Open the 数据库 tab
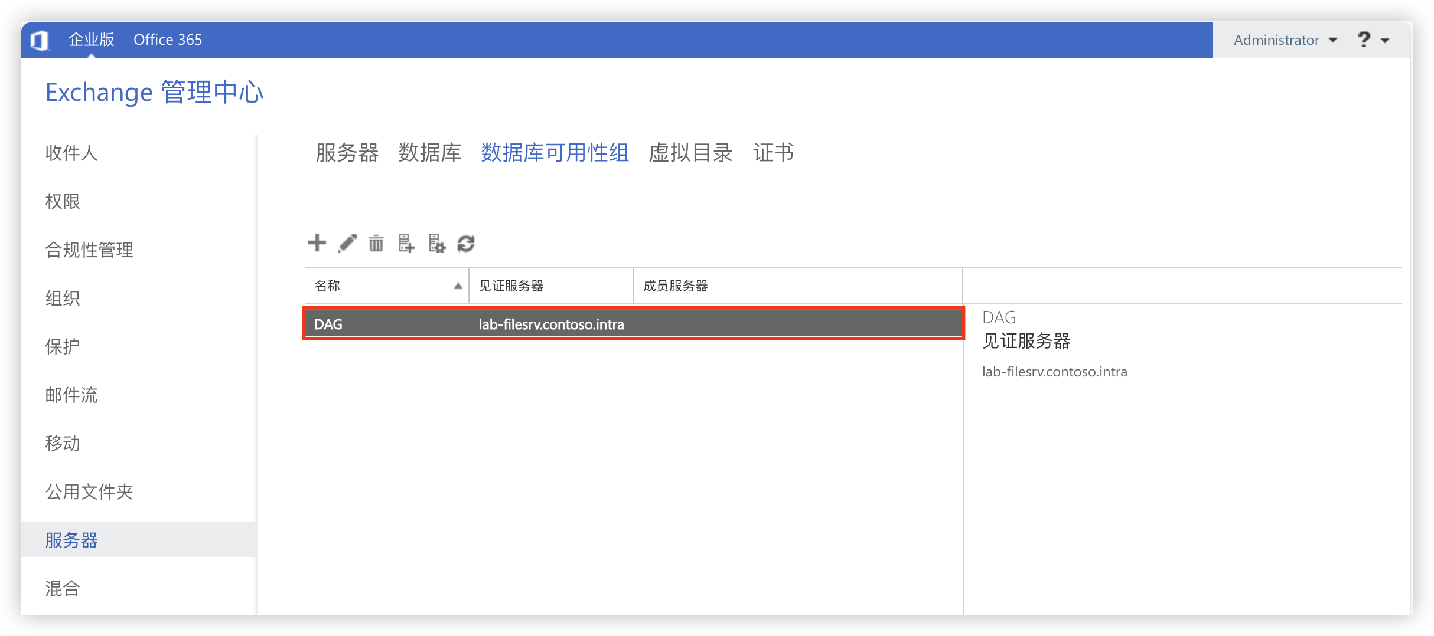The image size is (1434, 636). coord(430,153)
